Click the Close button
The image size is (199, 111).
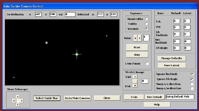(107, 98)
